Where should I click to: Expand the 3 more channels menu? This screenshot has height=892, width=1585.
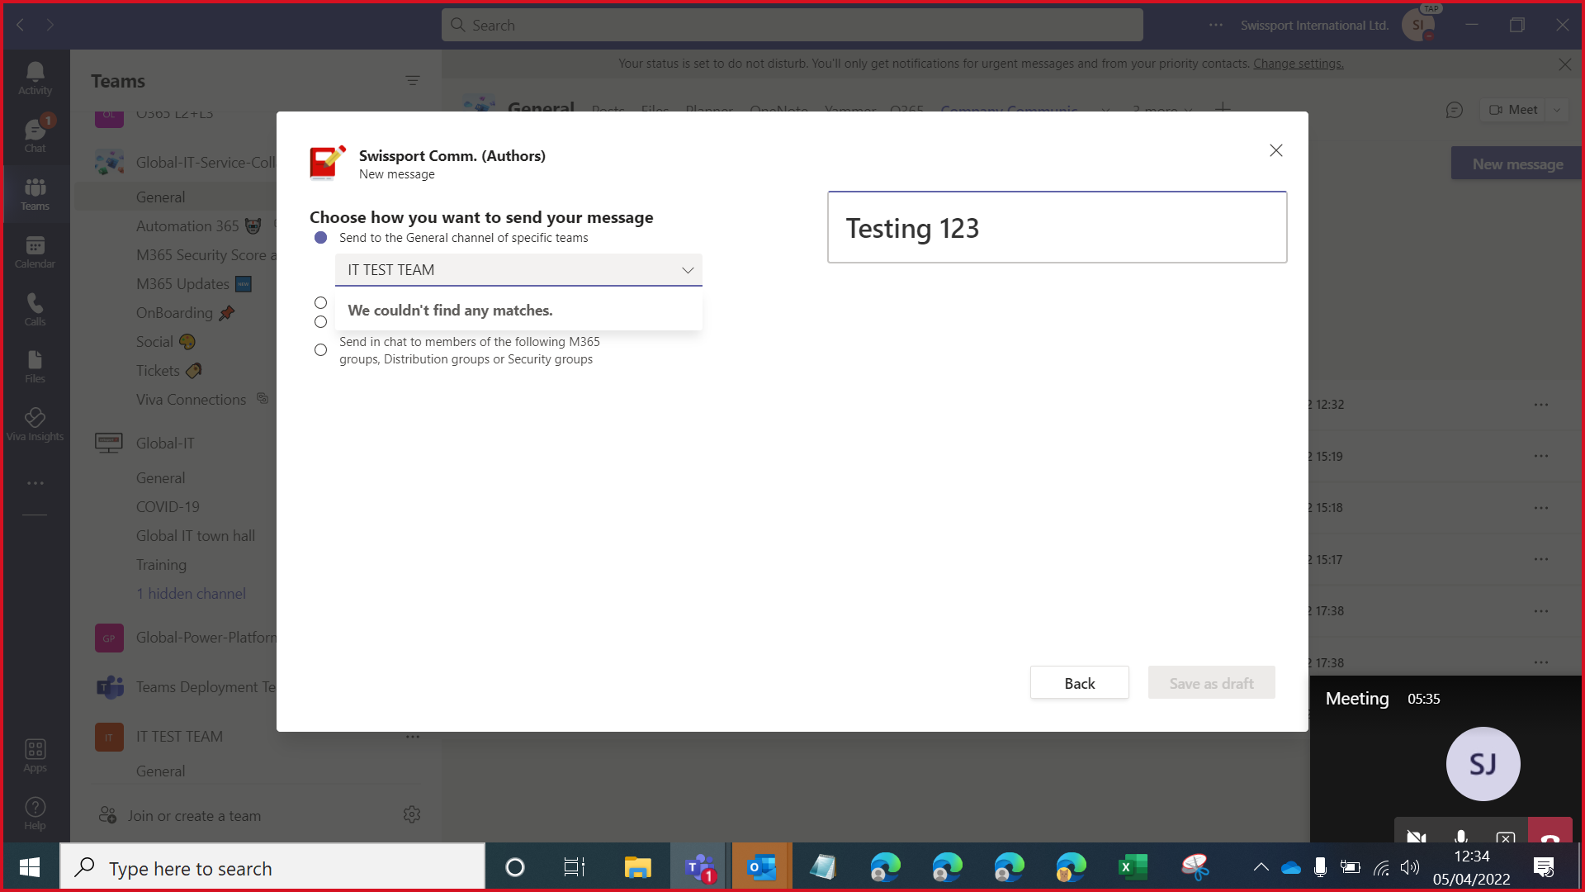tap(1160, 111)
